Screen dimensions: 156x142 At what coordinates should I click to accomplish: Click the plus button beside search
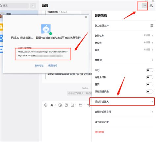tap(33, 6)
